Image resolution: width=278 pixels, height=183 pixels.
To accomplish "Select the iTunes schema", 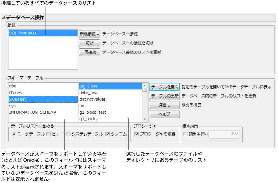I will click(x=43, y=93).
